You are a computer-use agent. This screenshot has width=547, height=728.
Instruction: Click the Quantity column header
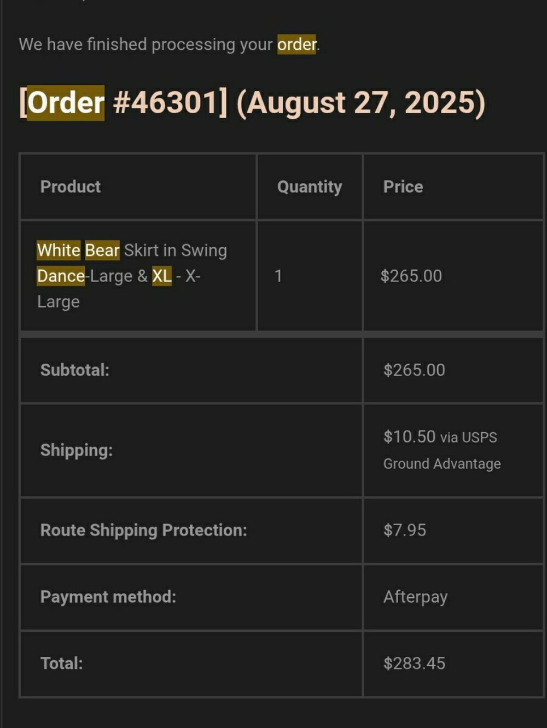[x=310, y=187]
